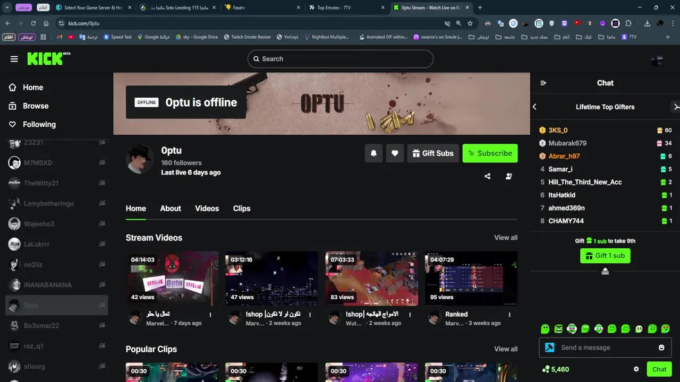680x382 pixels.
Task: Open TheWitty21 followed channel
Action: (56, 183)
